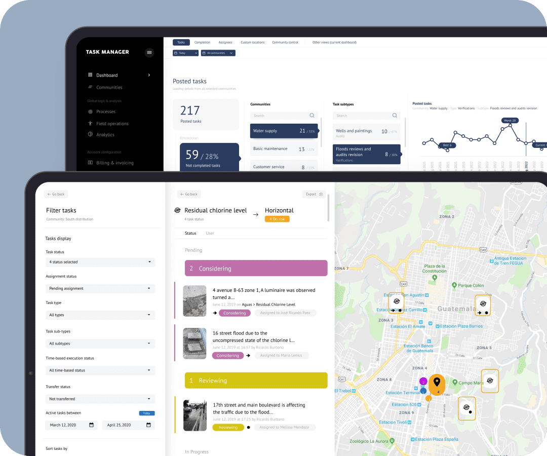Toggle the Today badge next to Active tasks between
The image size is (547, 456).
click(146, 413)
